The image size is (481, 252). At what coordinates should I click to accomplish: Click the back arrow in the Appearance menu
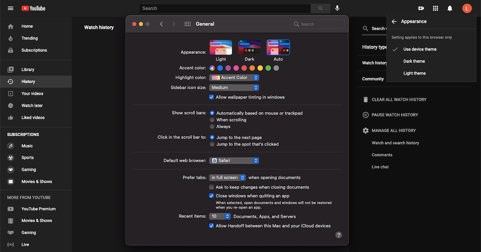click(x=393, y=21)
